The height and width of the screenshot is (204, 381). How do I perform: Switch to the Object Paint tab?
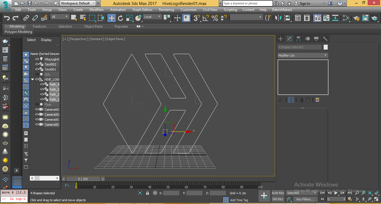pyautogui.click(x=93, y=26)
